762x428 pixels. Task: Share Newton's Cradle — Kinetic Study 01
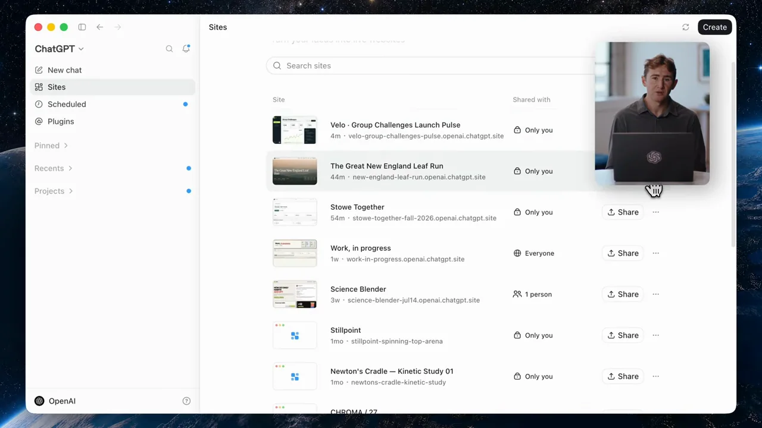pyautogui.click(x=623, y=376)
